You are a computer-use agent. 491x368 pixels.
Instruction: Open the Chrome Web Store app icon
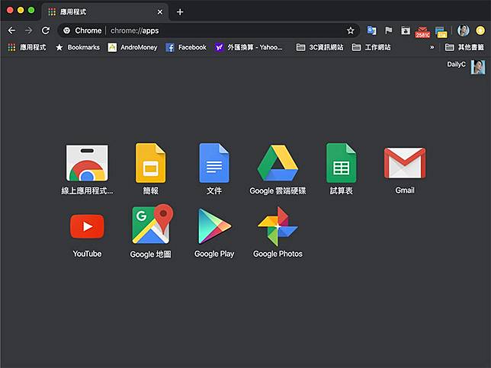pyautogui.click(x=87, y=163)
